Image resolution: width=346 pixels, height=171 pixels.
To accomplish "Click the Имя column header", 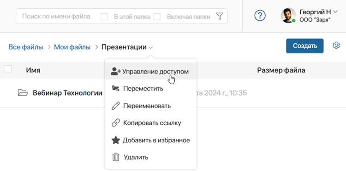I will pyautogui.click(x=33, y=70).
